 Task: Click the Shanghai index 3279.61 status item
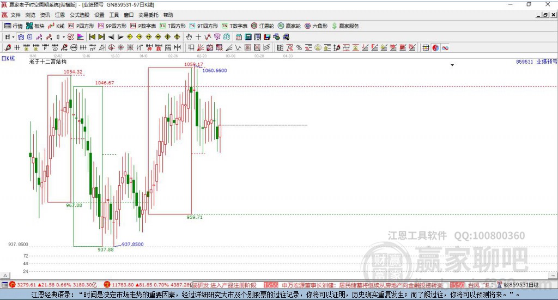pos(53,285)
